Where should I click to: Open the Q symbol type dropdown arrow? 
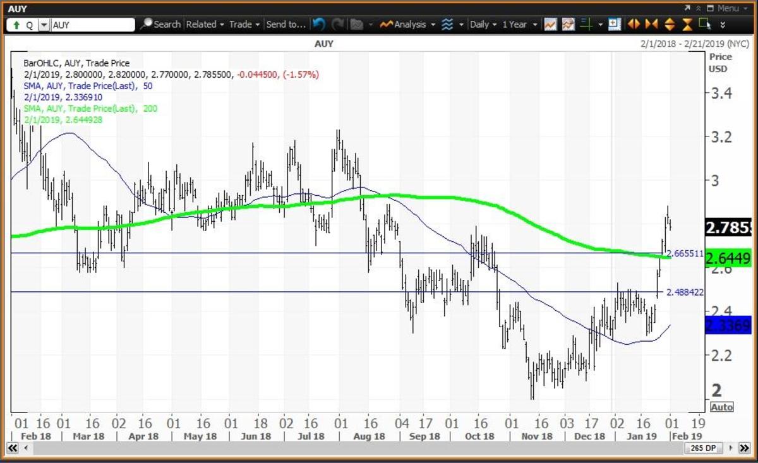[x=44, y=25]
